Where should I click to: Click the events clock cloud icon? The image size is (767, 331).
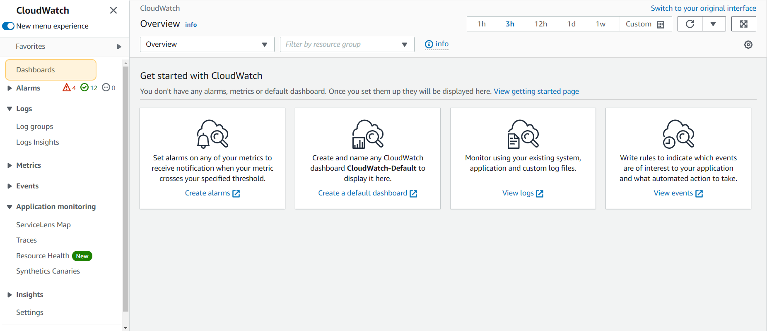[x=678, y=134]
